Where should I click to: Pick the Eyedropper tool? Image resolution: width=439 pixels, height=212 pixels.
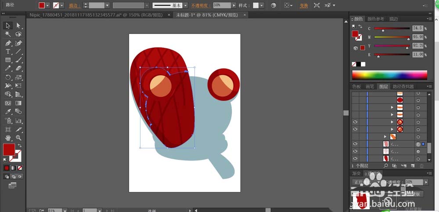pyautogui.click(x=8, y=112)
